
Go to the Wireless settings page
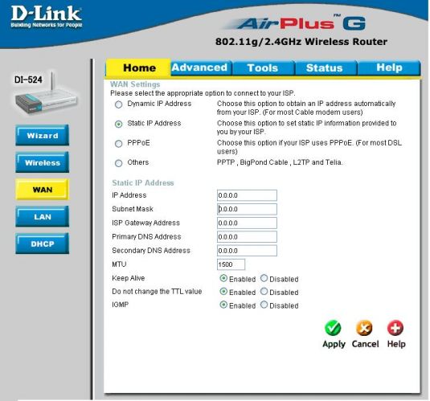(x=43, y=162)
